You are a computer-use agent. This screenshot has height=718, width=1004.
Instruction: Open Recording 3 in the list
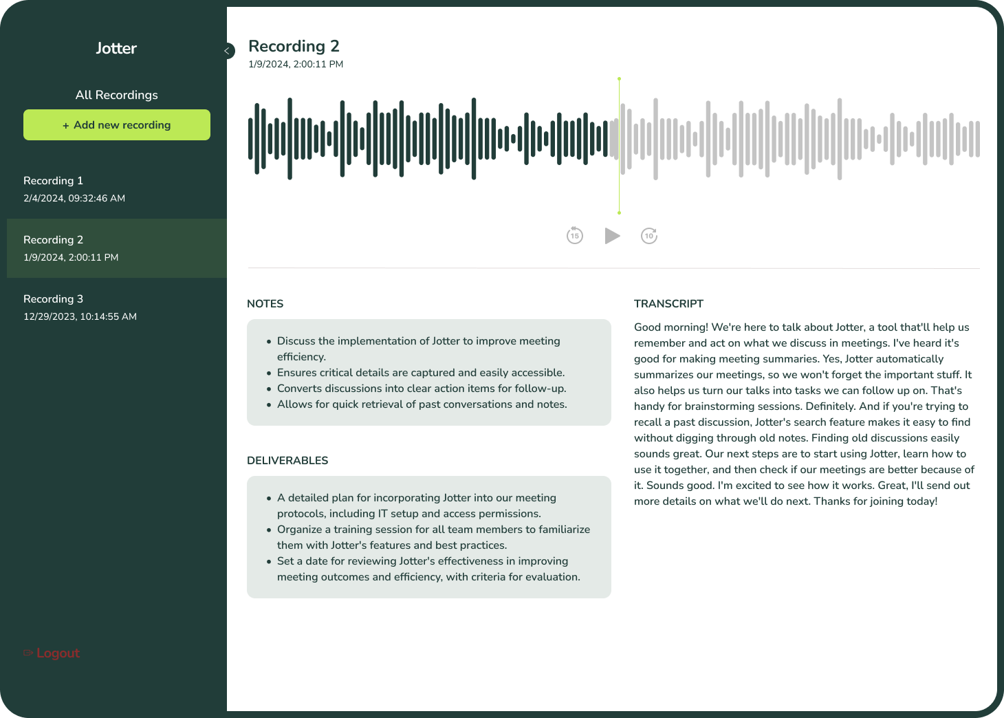[x=117, y=307]
